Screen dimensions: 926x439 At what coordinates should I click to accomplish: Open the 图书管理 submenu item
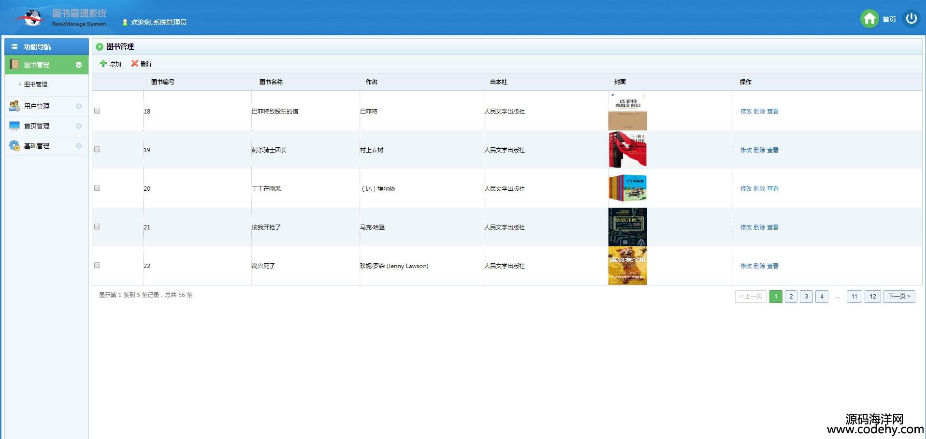click(36, 85)
